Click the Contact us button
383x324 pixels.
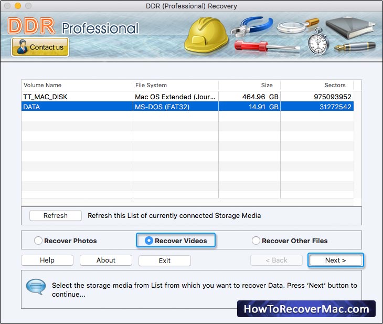click(40, 47)
